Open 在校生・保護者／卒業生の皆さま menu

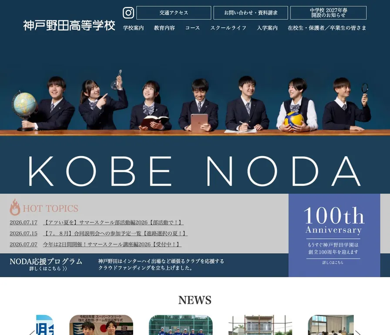point(327,28)
